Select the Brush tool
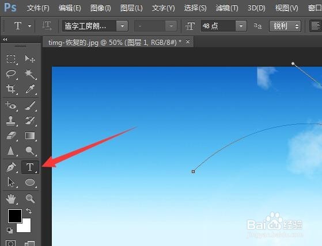This screenshot has height=246, width=322. pyautogui.click(x=30, y=106)
